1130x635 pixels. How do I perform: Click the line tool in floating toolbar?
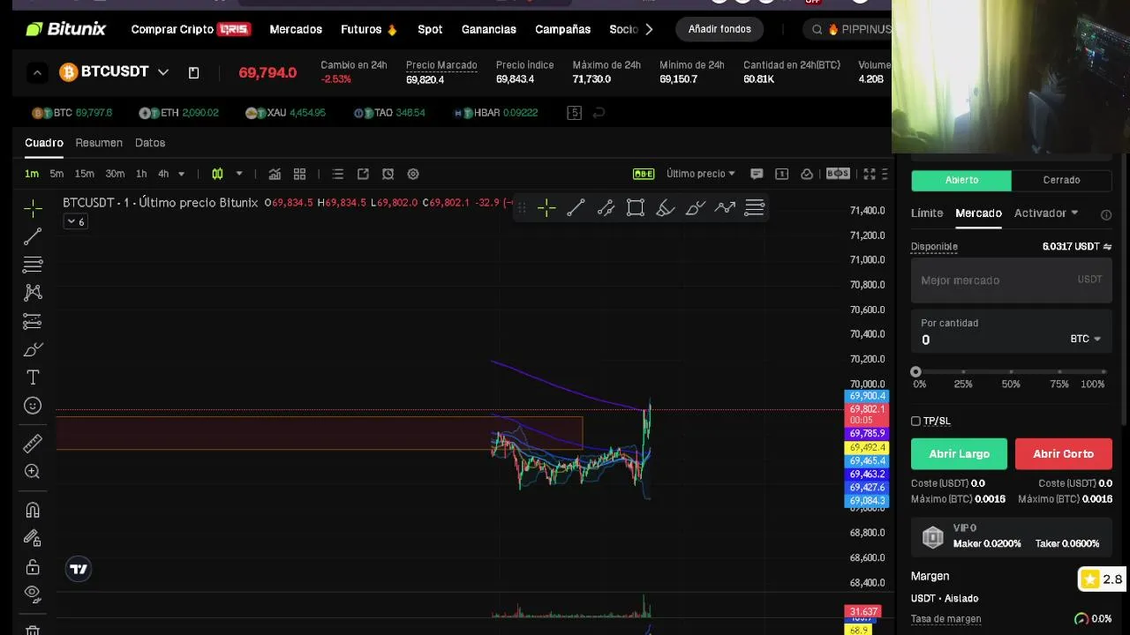576,208
